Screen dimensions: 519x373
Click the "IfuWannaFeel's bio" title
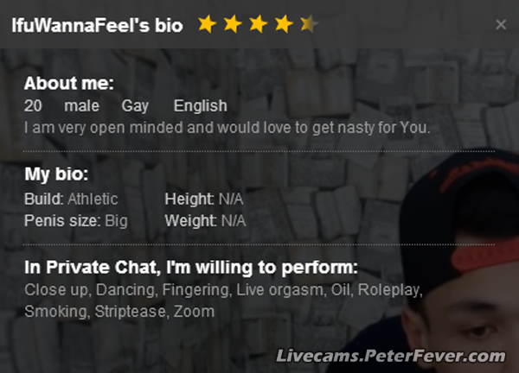[x=97, y=25]
